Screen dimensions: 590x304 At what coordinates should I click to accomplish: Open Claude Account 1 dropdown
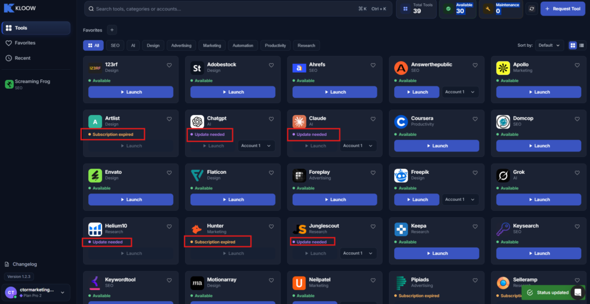pos(358,146)
